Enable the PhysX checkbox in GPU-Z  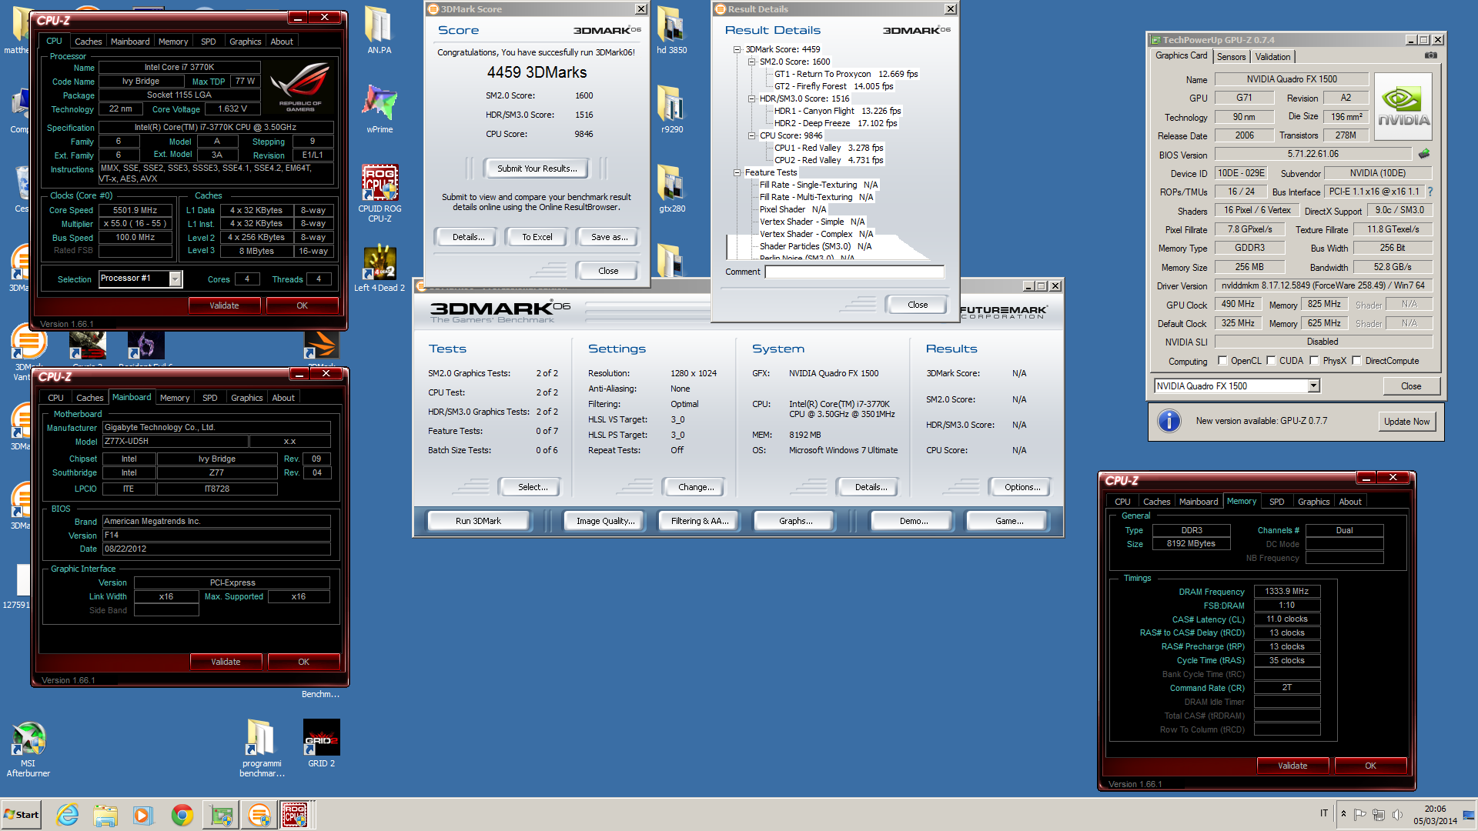(x=1315, y=361)
